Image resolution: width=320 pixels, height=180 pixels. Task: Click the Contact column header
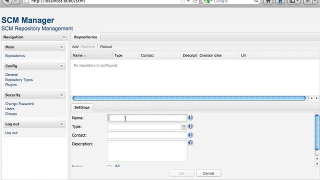[160, 55]
